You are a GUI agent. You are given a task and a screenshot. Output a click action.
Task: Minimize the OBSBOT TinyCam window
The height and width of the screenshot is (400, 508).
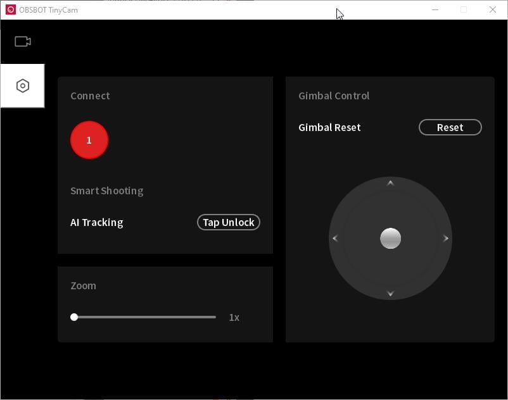tap(435, 9)
